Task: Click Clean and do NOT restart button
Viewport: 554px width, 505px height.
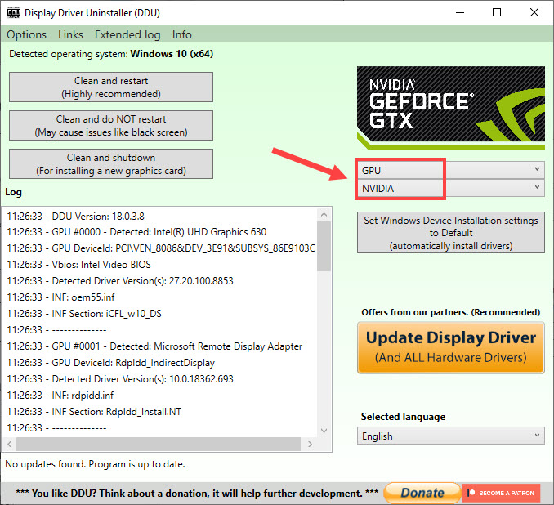Action: coord(111,126)
